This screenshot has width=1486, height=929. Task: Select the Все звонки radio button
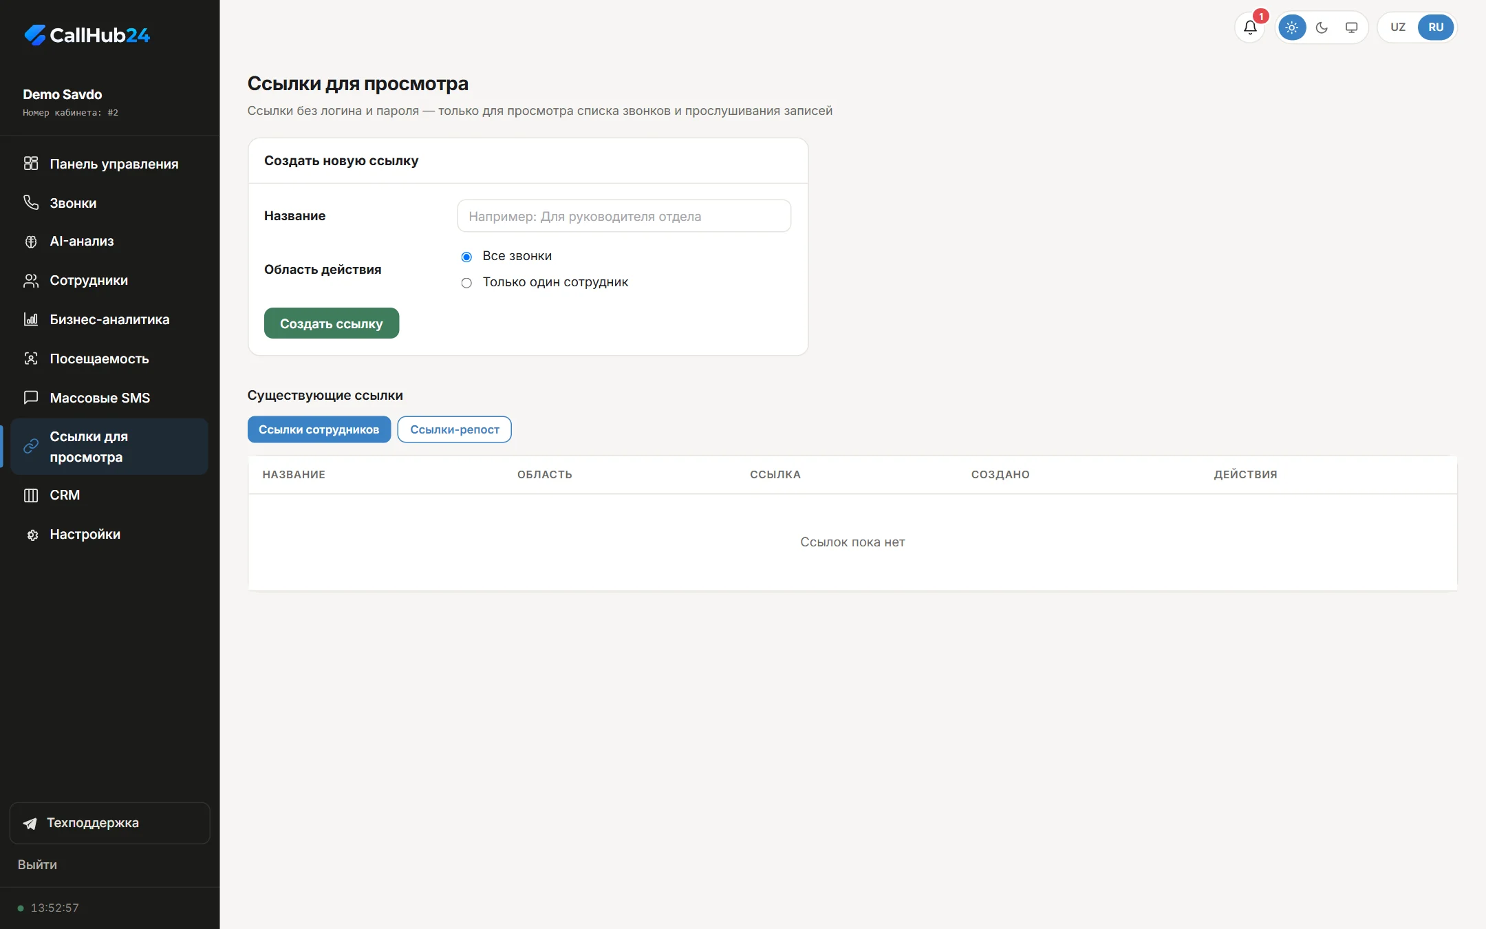point(466,257)
